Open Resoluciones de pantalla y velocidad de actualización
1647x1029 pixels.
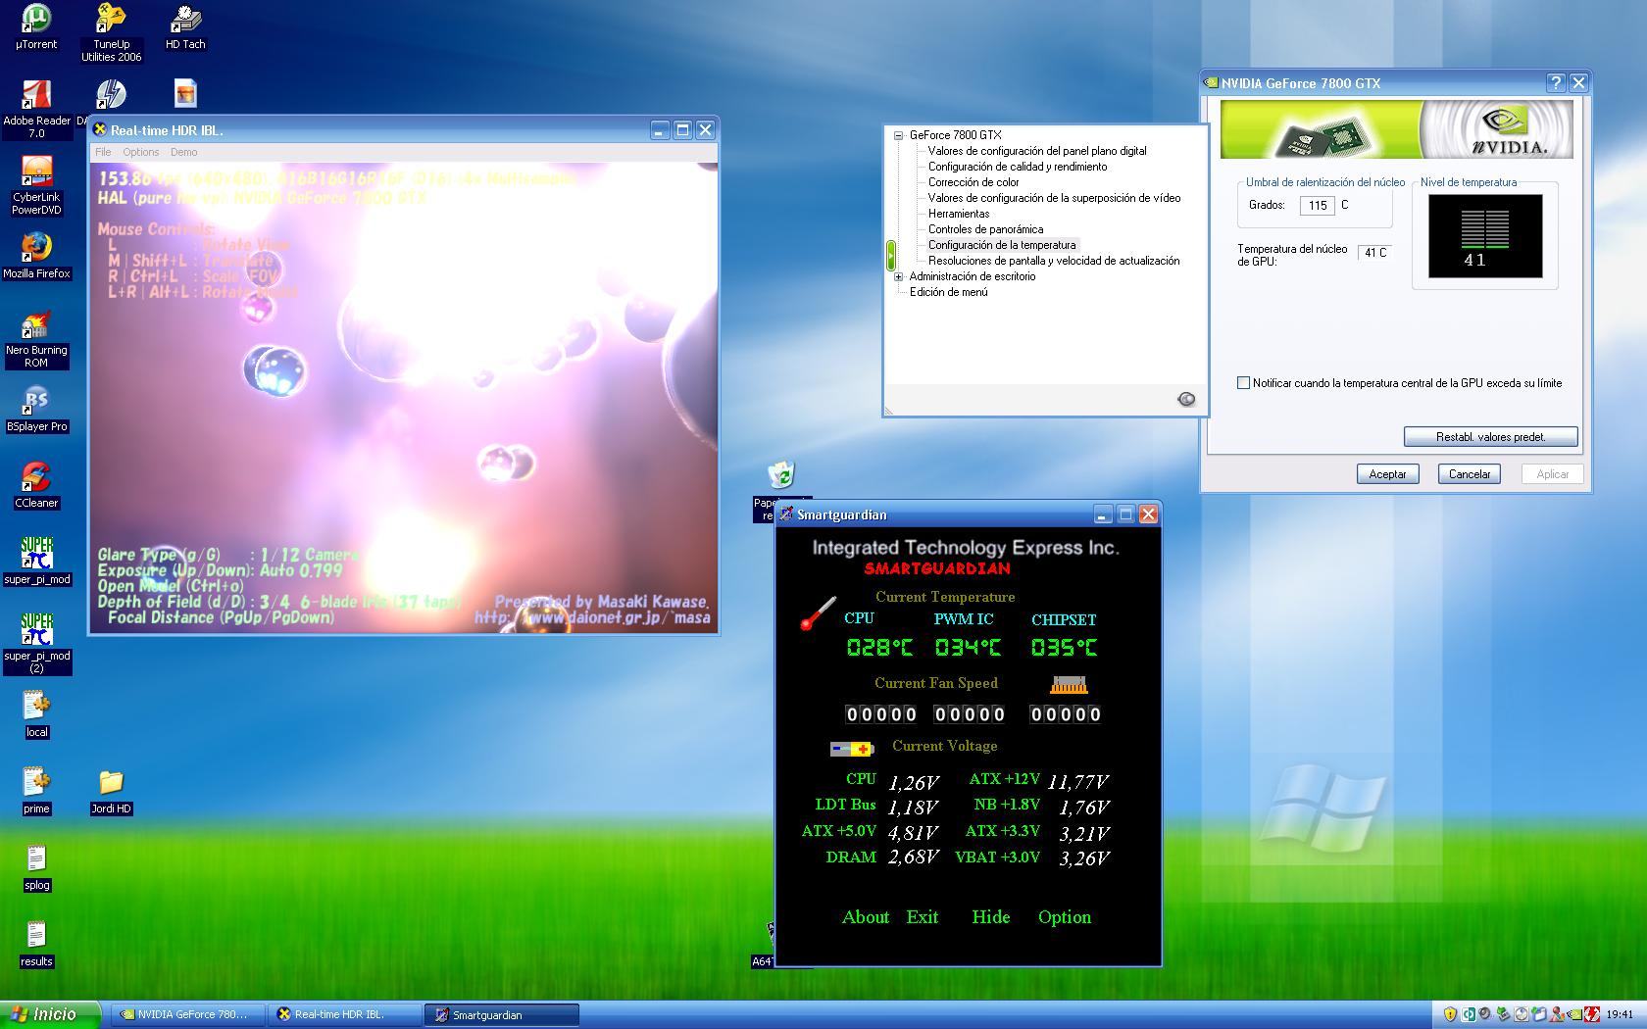pyautogui.click(x=1054, y=261)
